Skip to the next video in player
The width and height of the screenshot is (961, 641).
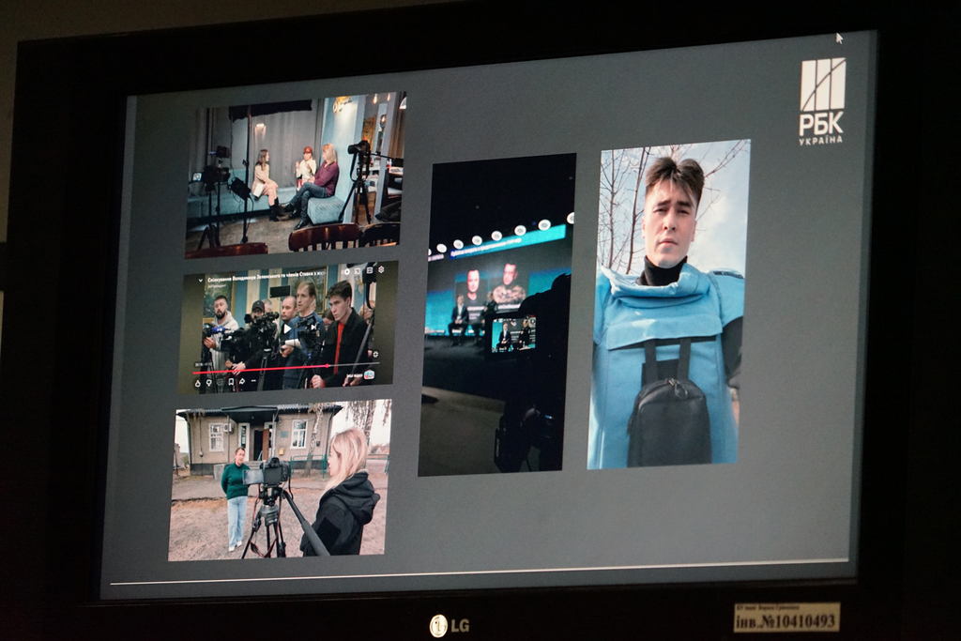313,328
